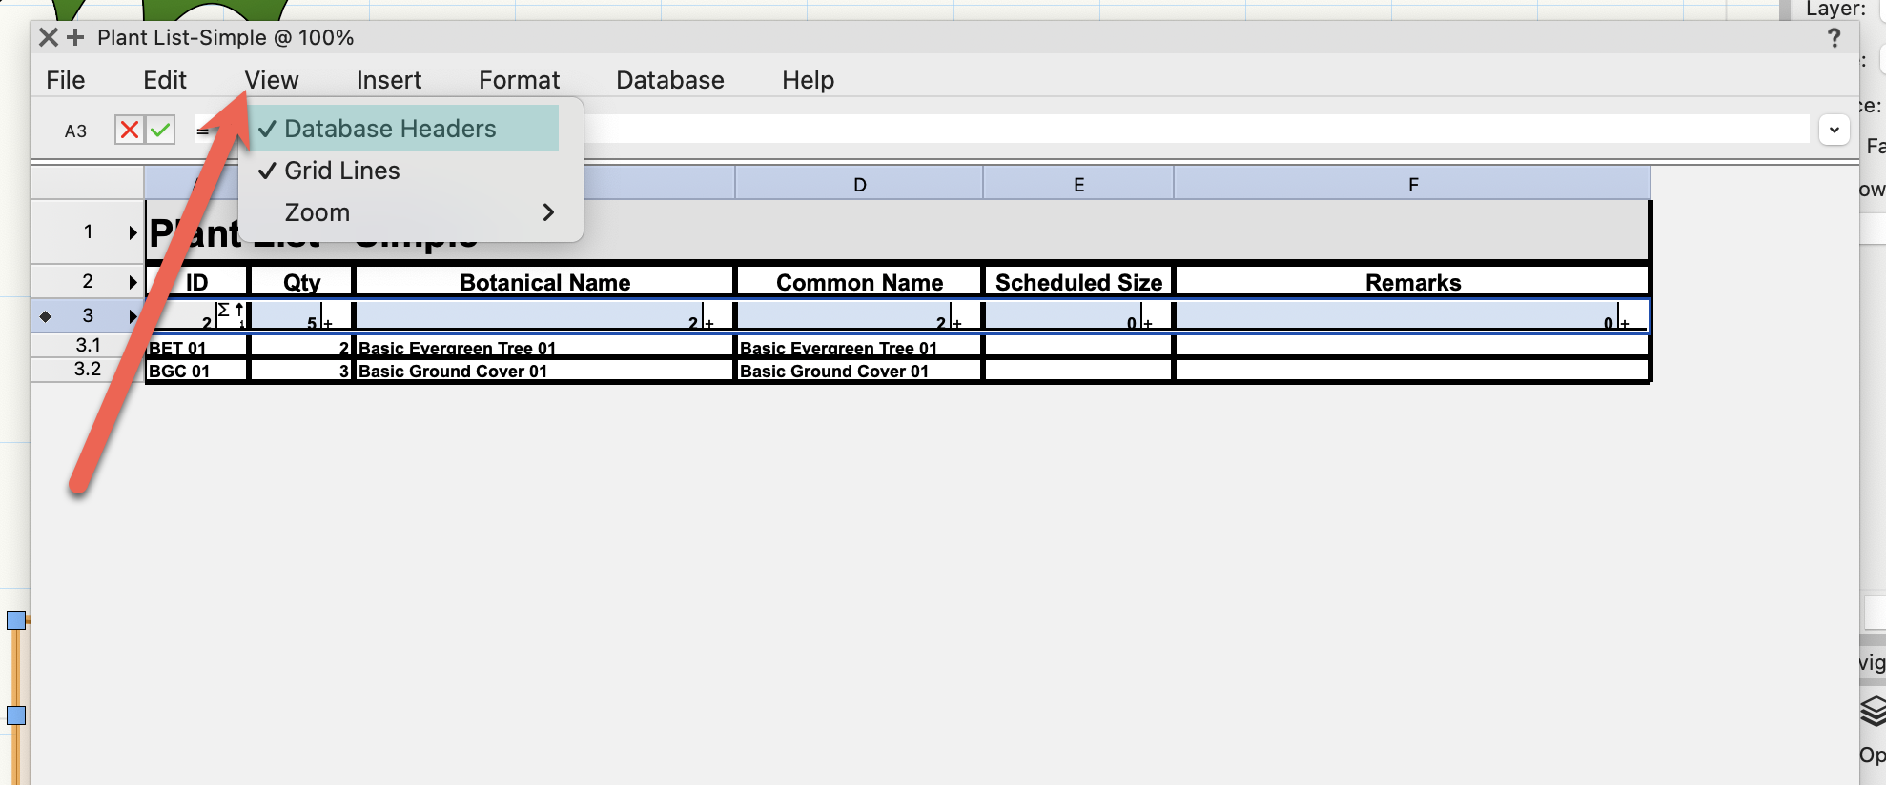Click the diamond database marker on row 3

tap(45, 316)
